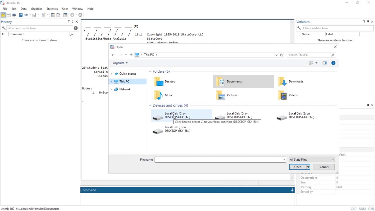Image resolution: width=375 pixels, height=211 pixels.
Task: Select Local Disk (E: on DESKTOP-GK416NJ)
Action: tap(305, 115)
